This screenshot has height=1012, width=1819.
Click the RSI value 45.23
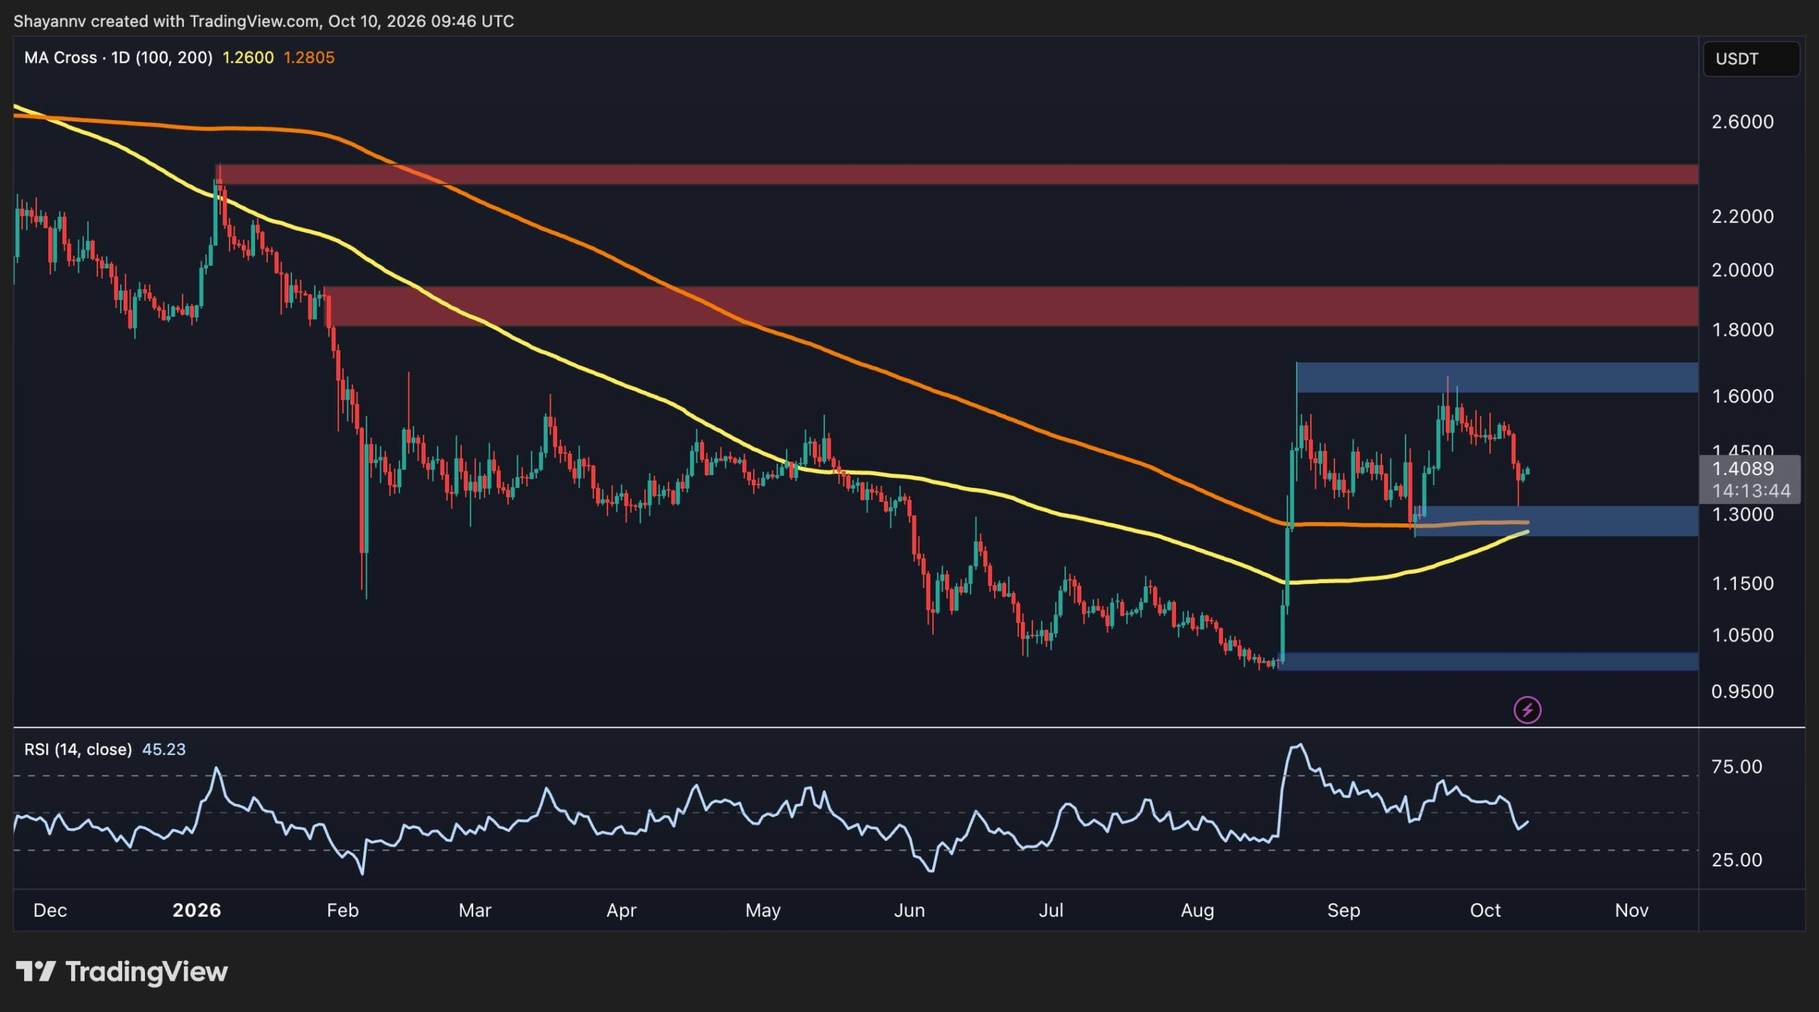click(x=164, y=749)
